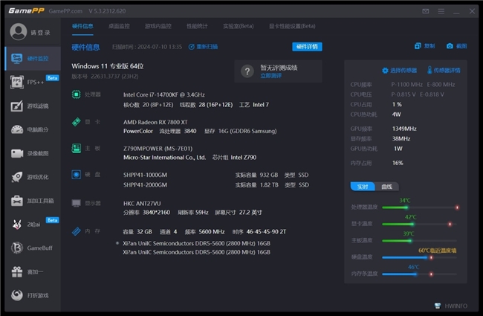Select the 曲线 curve toggle
The height and width of the screenshot is (316, 483).
[387, 187]
